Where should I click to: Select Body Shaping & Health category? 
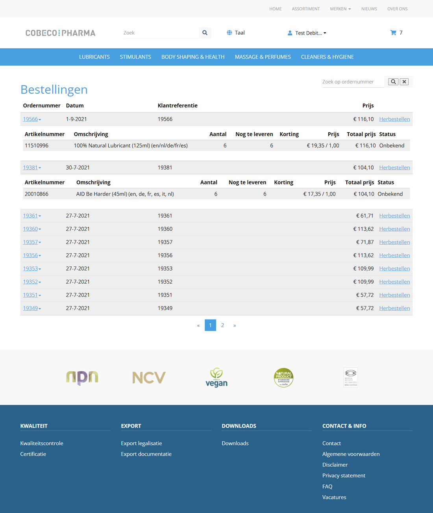[x=193, y=57]
